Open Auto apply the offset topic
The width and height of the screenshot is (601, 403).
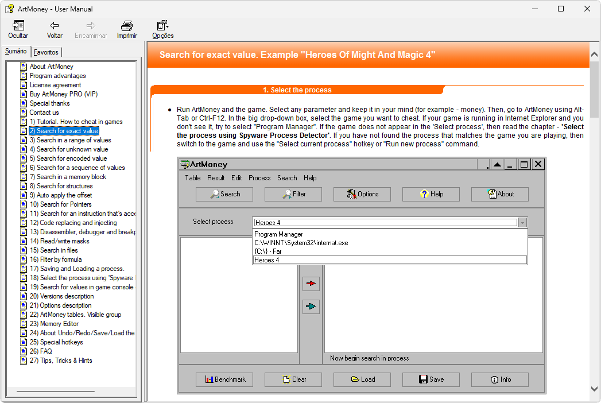pyautogui.click(x=61, y=195)
